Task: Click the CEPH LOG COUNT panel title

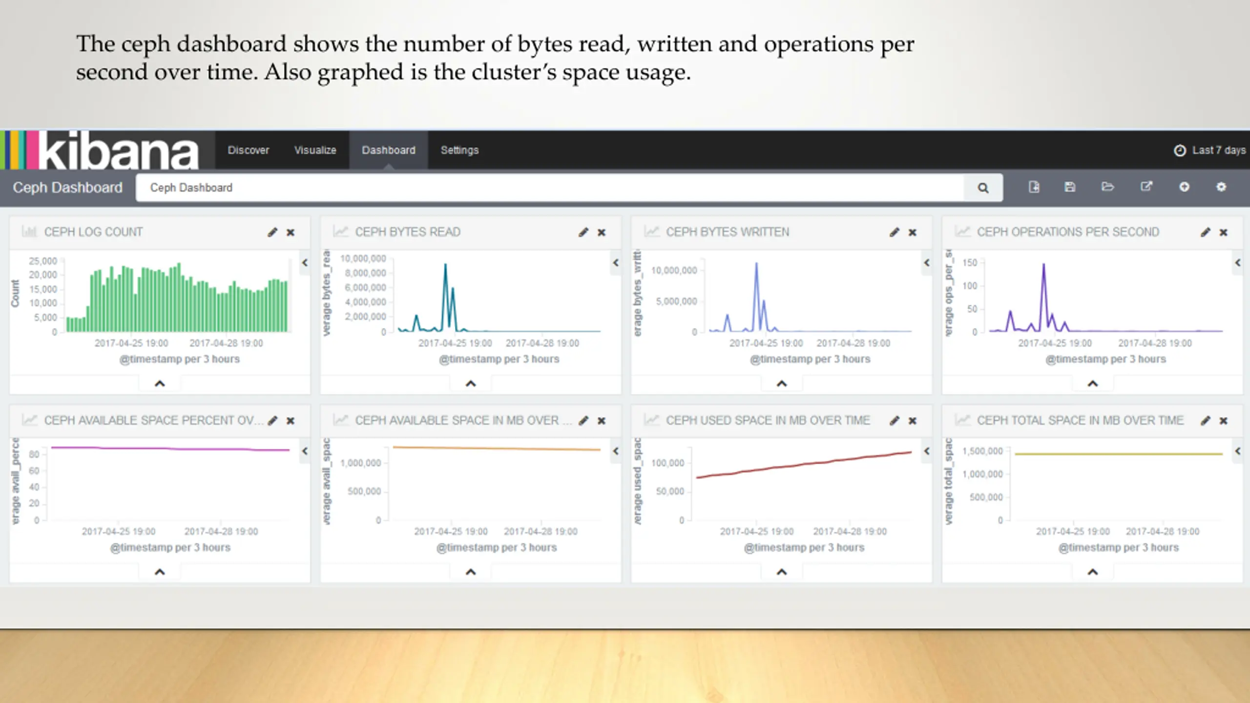Action: pyautogui.click(x=93, y=232)
